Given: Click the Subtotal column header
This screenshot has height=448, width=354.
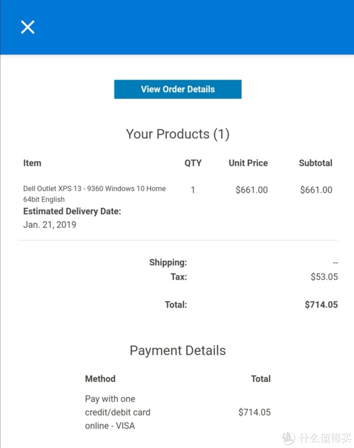Looking at the screenshot, I should [x=316, y=163].
